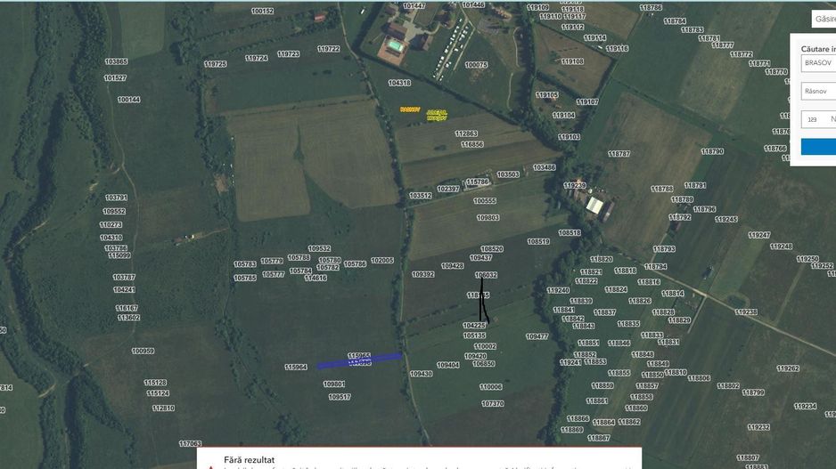The height and width of the screenshot is (469, 836).
Task: Click the white-roofed building on the map
Action: click(594, 206)
